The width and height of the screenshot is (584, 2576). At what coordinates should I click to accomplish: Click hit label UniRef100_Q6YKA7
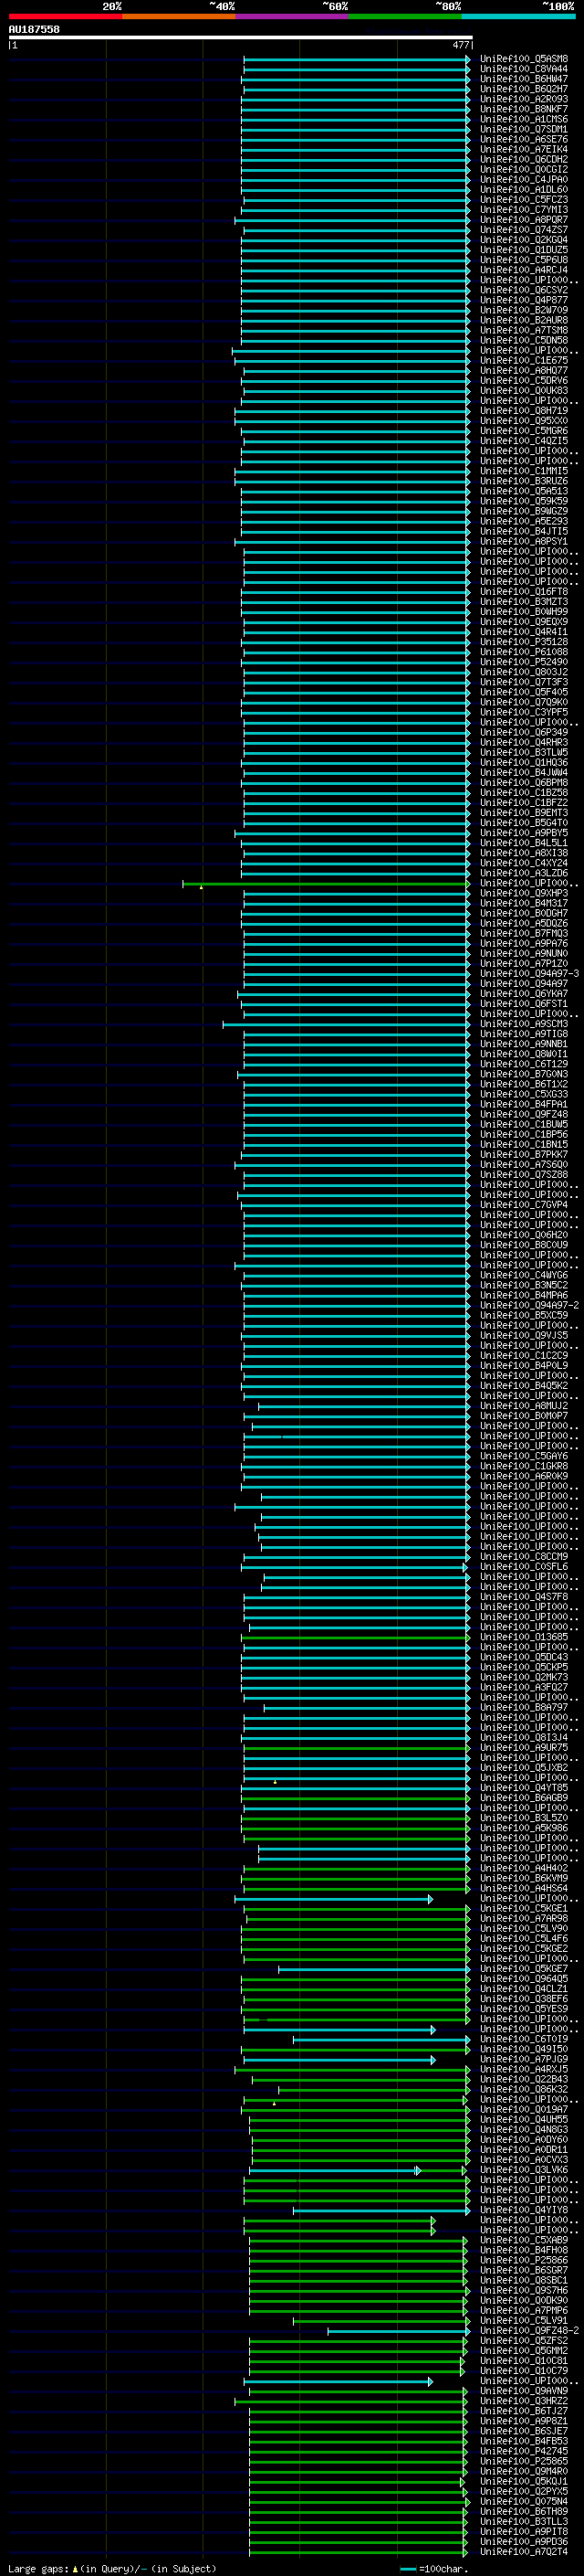coord(524,994)
